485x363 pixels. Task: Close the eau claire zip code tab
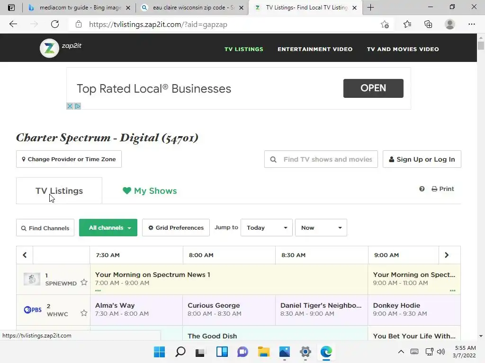tap(241, 8)
